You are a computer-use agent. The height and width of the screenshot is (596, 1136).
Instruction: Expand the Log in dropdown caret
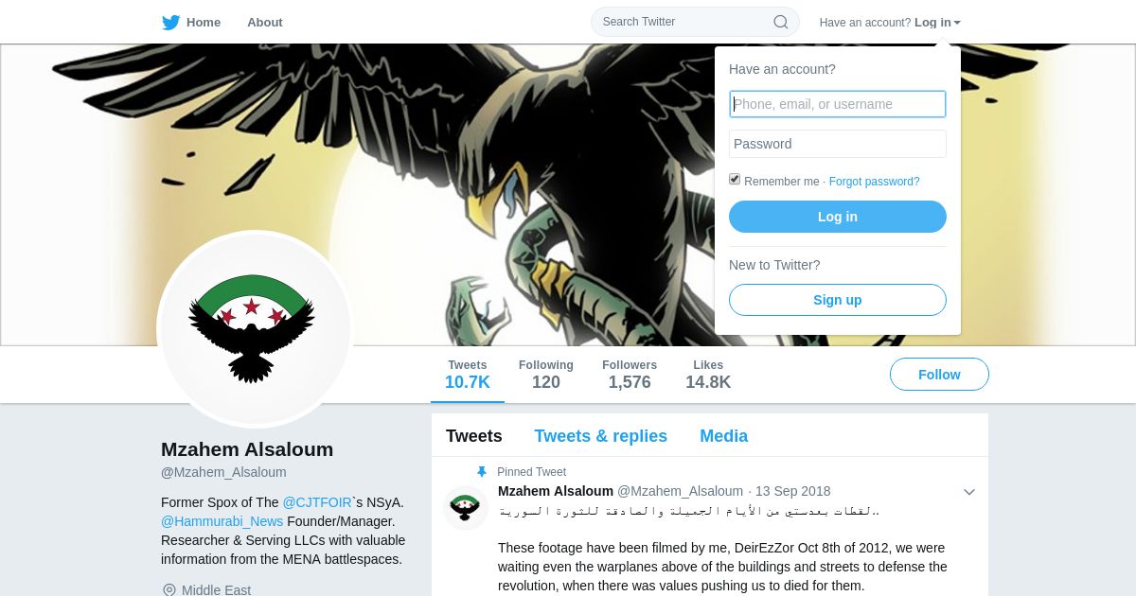[957, 23]
